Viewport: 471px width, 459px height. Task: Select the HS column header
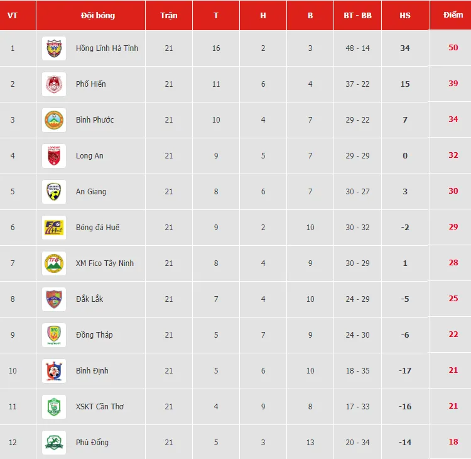[405, 15]
